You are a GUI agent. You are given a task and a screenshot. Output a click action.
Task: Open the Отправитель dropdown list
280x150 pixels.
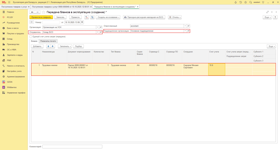pos(98,32)
